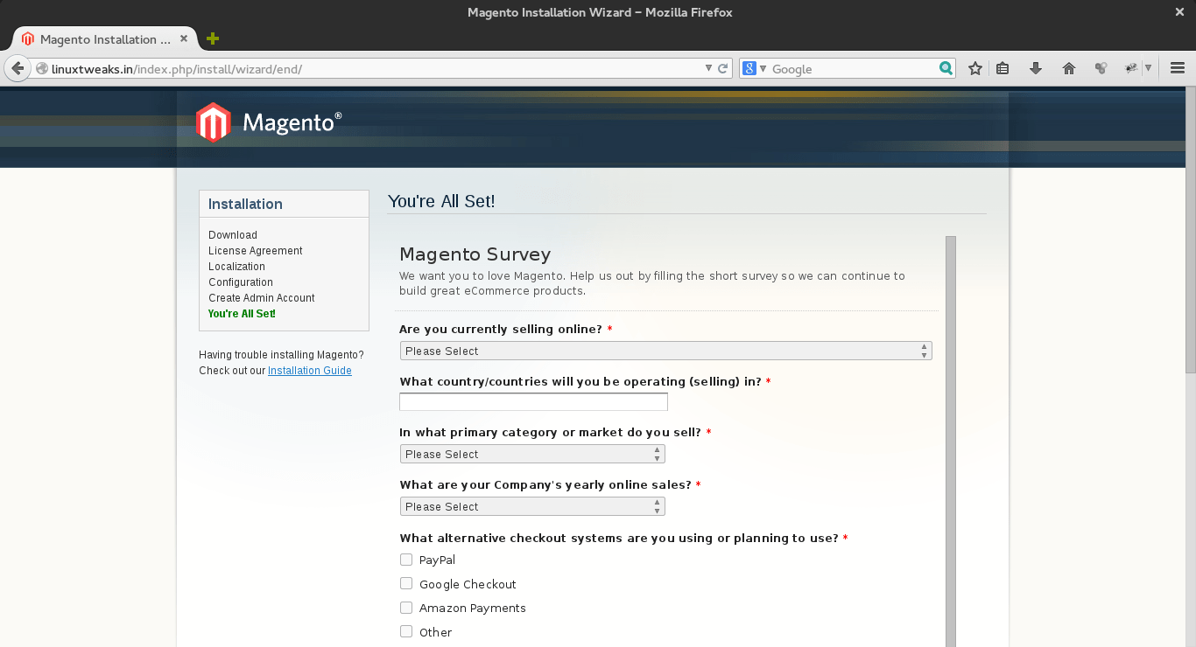Open primary category or market dropdown
Viewport: 1196px width, 647px height.
pos(532,454)
